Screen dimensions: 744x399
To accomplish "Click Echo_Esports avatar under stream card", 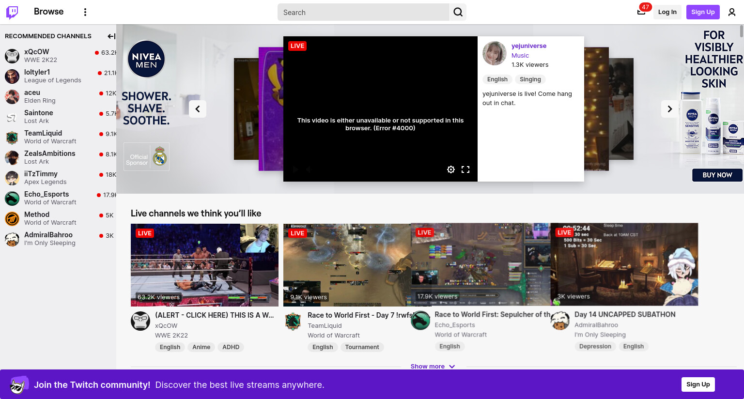I will (420, 321).
